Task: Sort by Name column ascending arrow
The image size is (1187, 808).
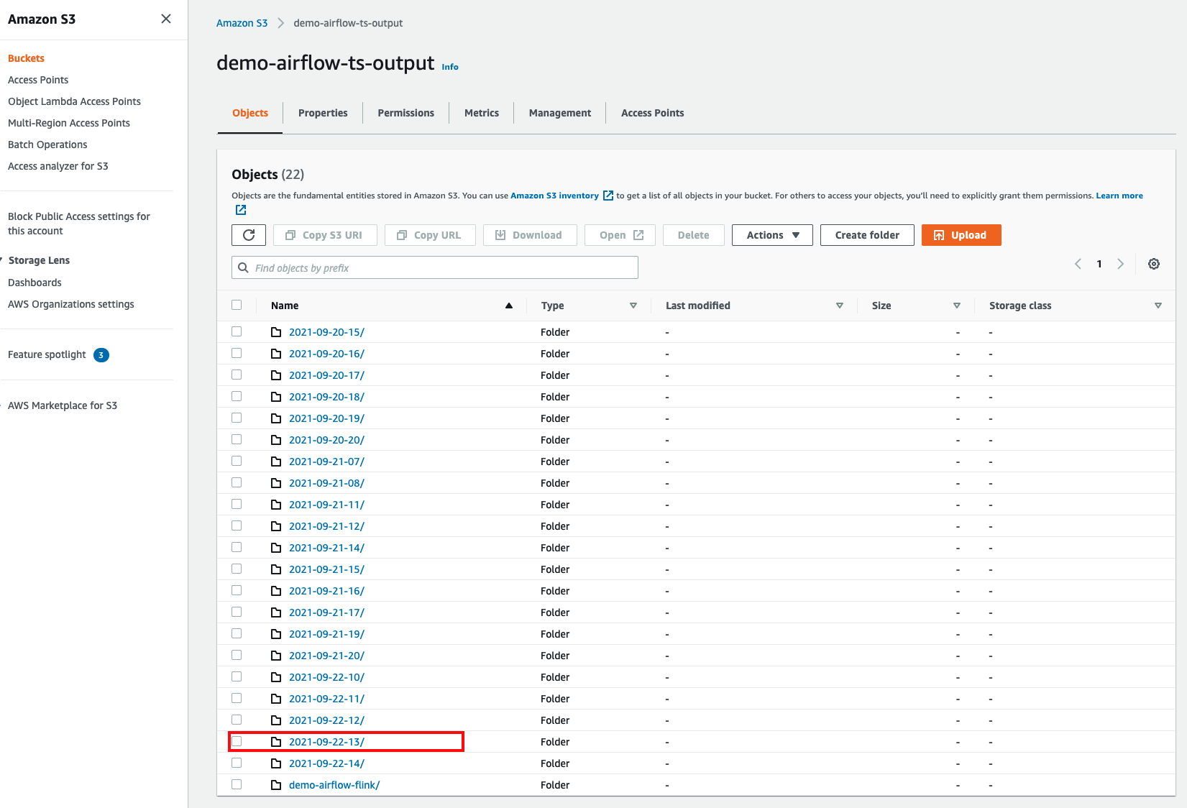Action: coord(509,306)
